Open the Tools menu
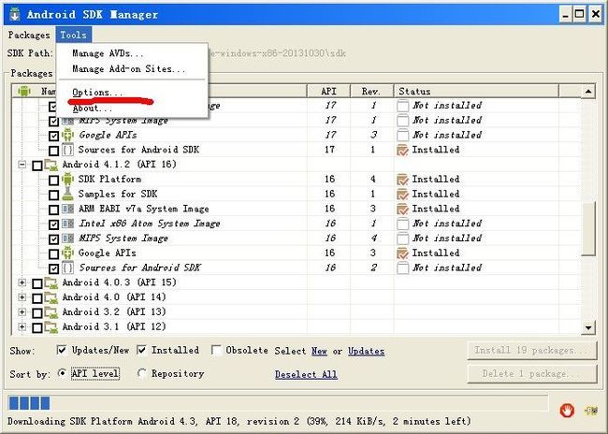The height and width of the screenshot is (434, 608). tap(73, 35)
